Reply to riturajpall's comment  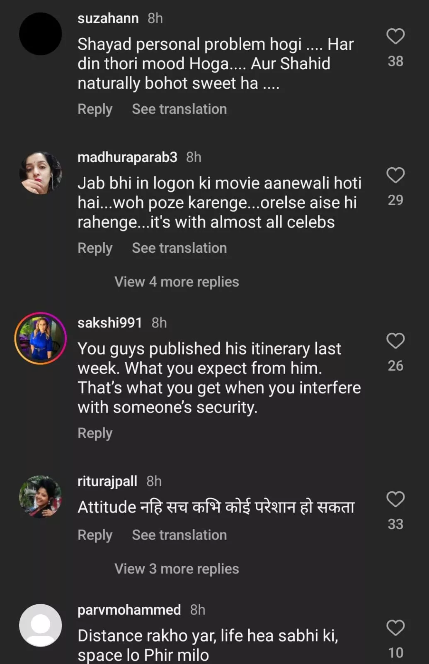click(95, 535)
